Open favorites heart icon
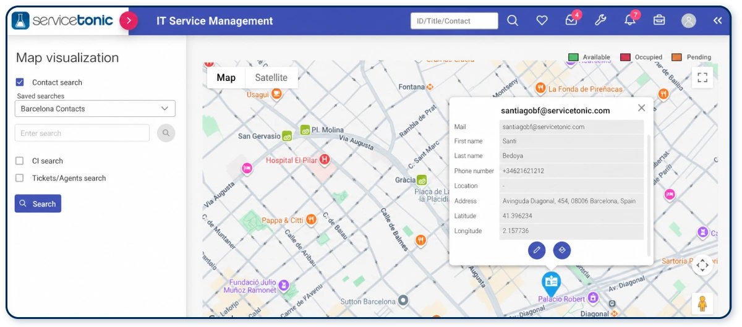 [x=542, y=20]
